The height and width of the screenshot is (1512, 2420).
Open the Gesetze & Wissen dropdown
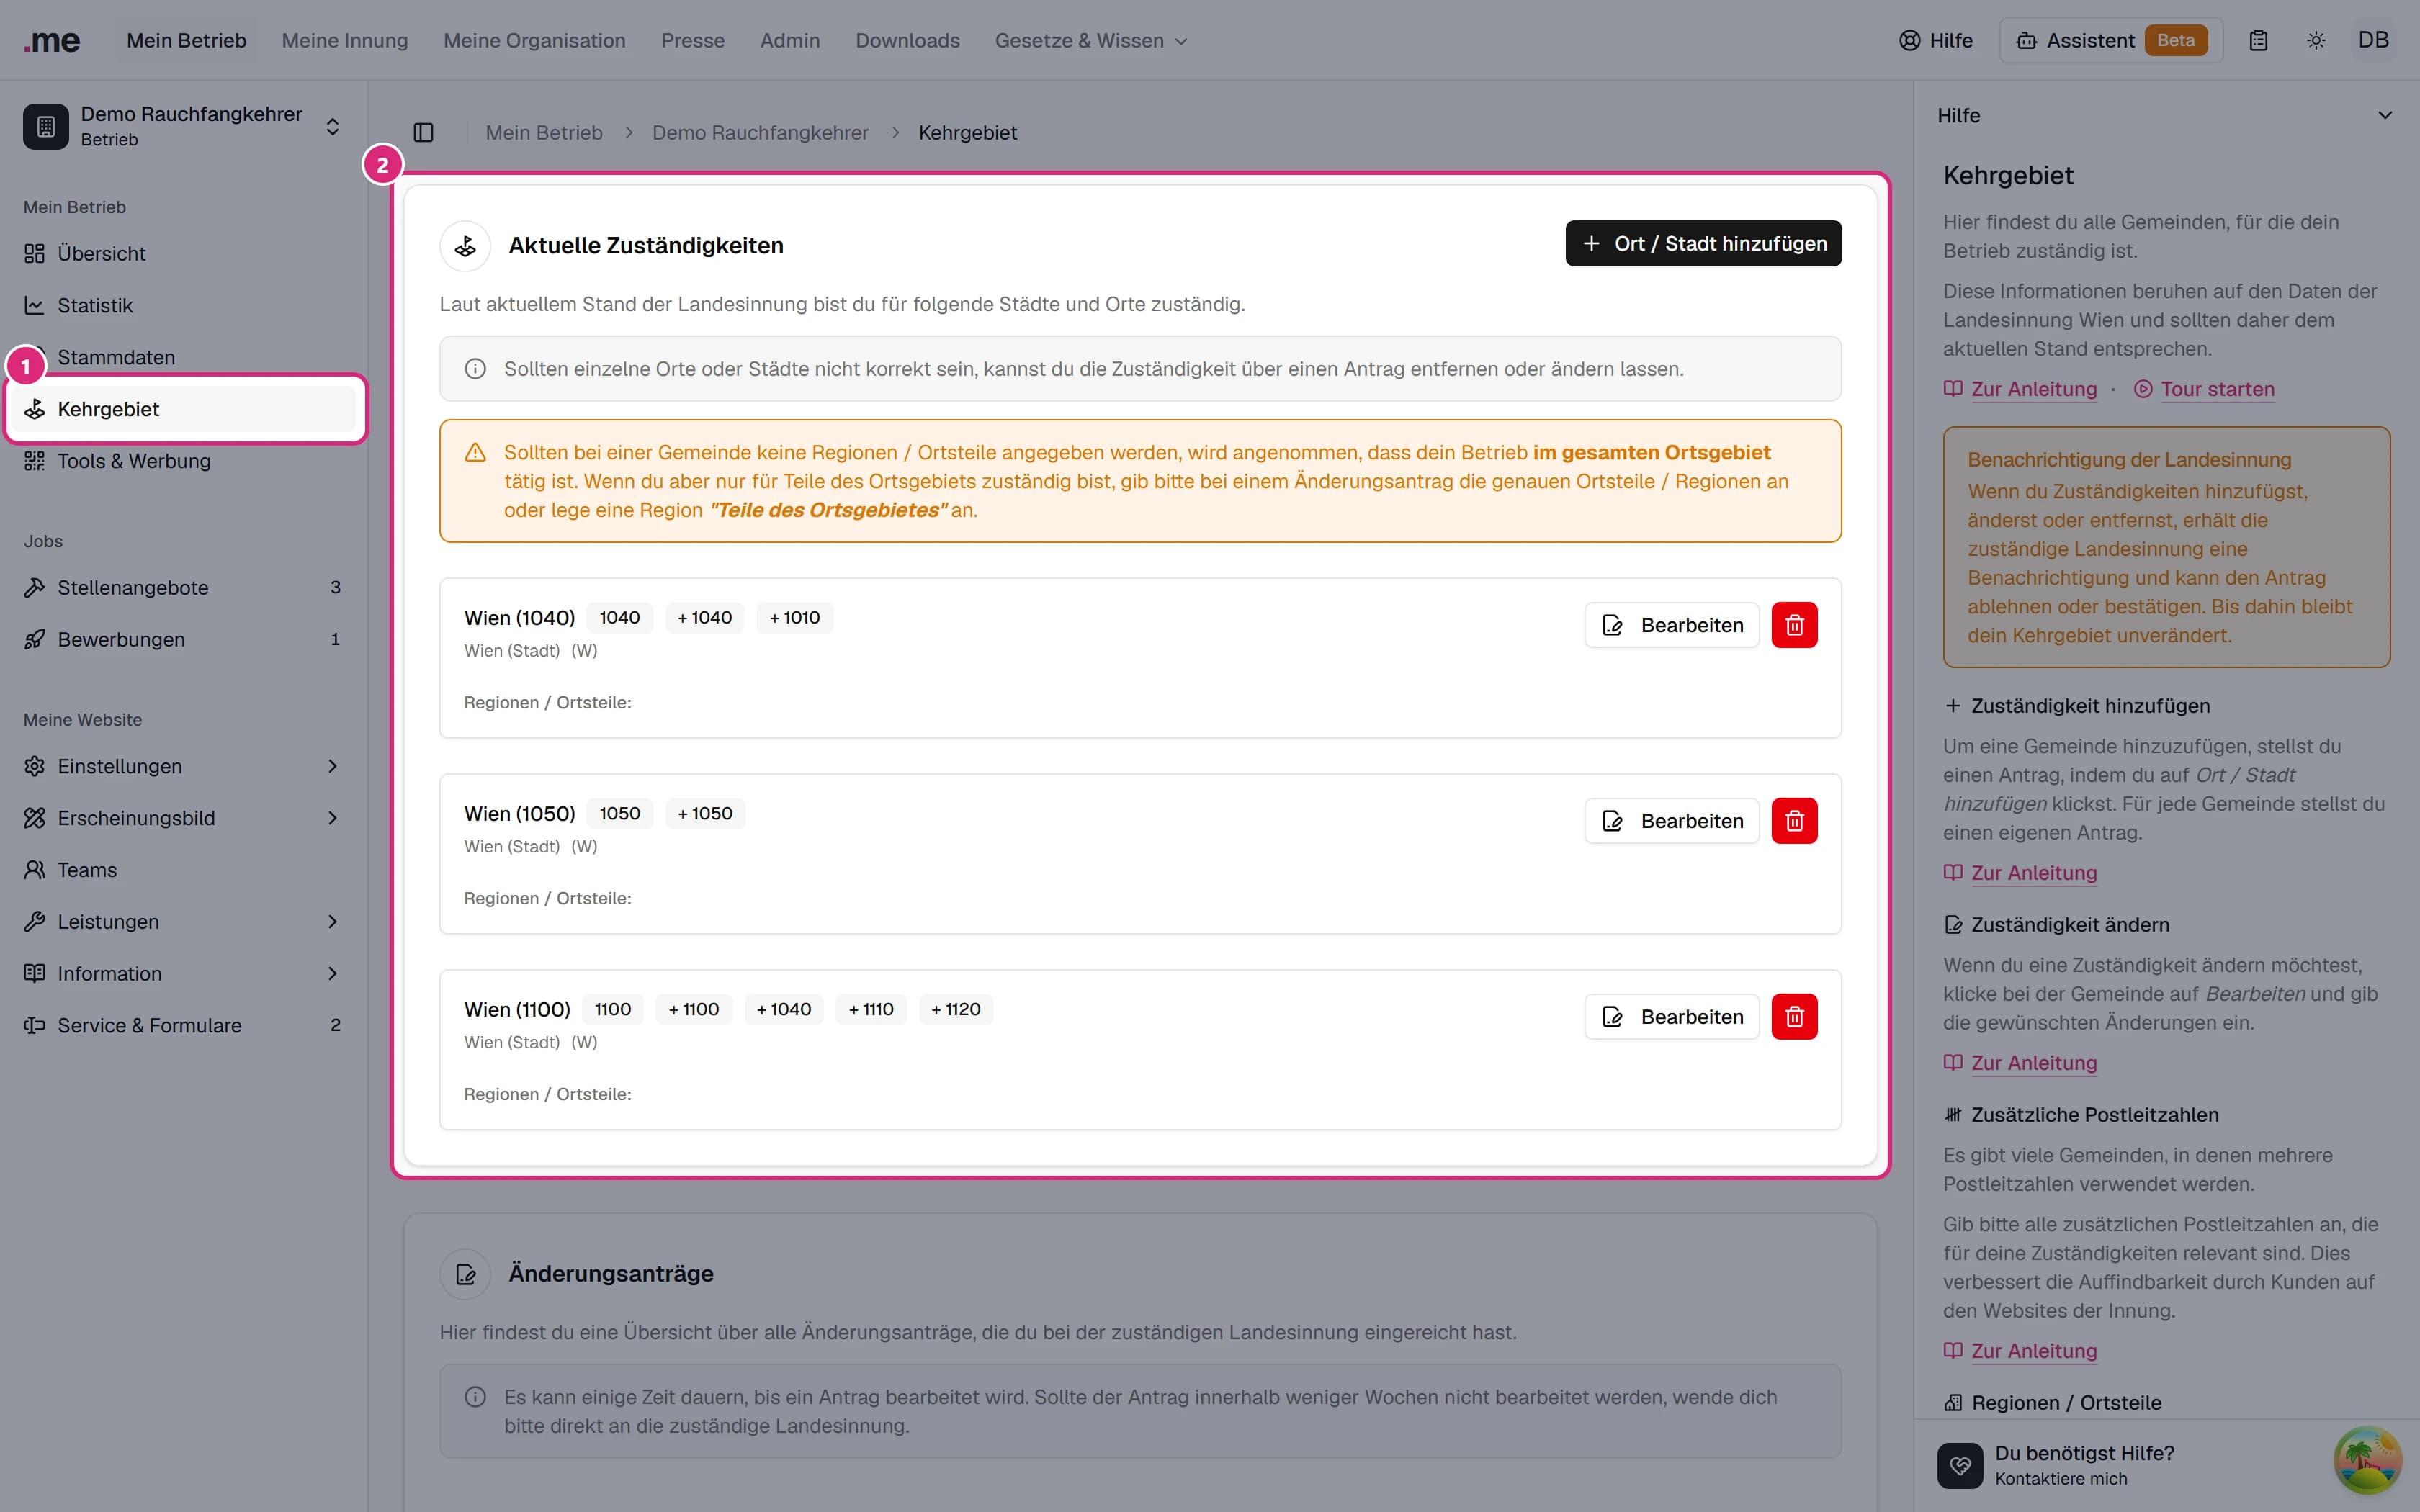[1091, 41]
